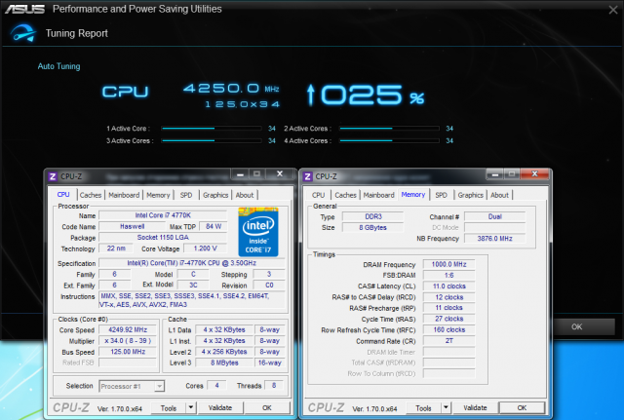Open Tools dropdown arrow in right CPU-Z

[x=446, y=407]
